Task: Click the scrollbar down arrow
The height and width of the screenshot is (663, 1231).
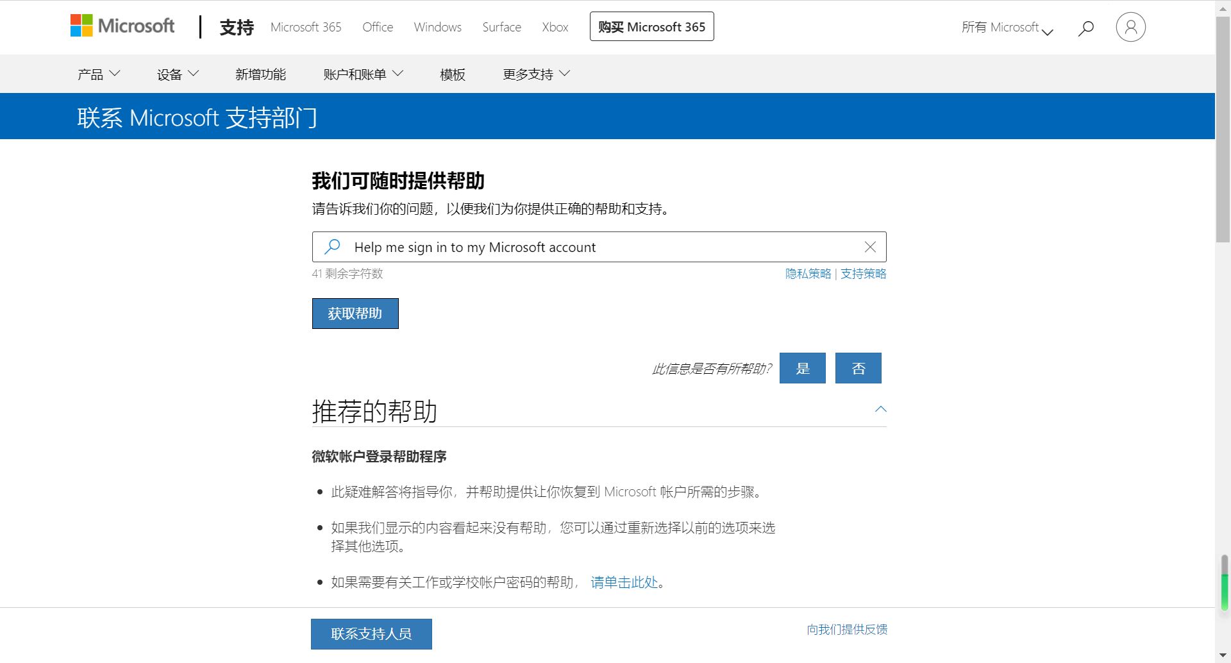Action: click(1223, 655)
